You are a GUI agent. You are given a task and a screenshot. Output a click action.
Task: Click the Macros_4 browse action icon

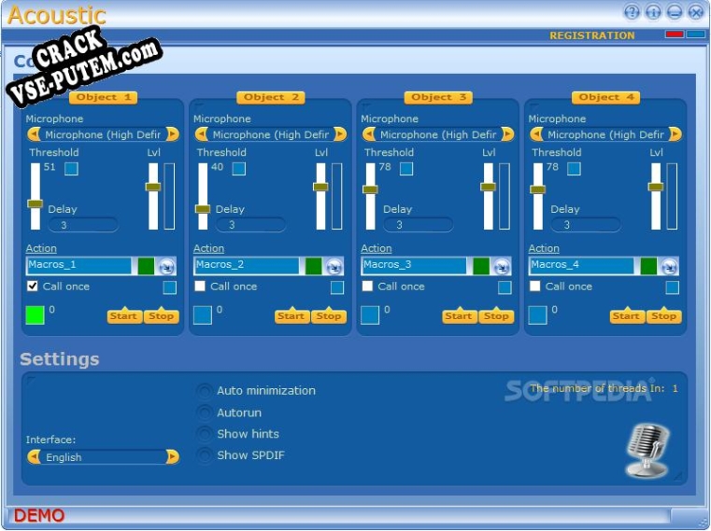(669, 266)
